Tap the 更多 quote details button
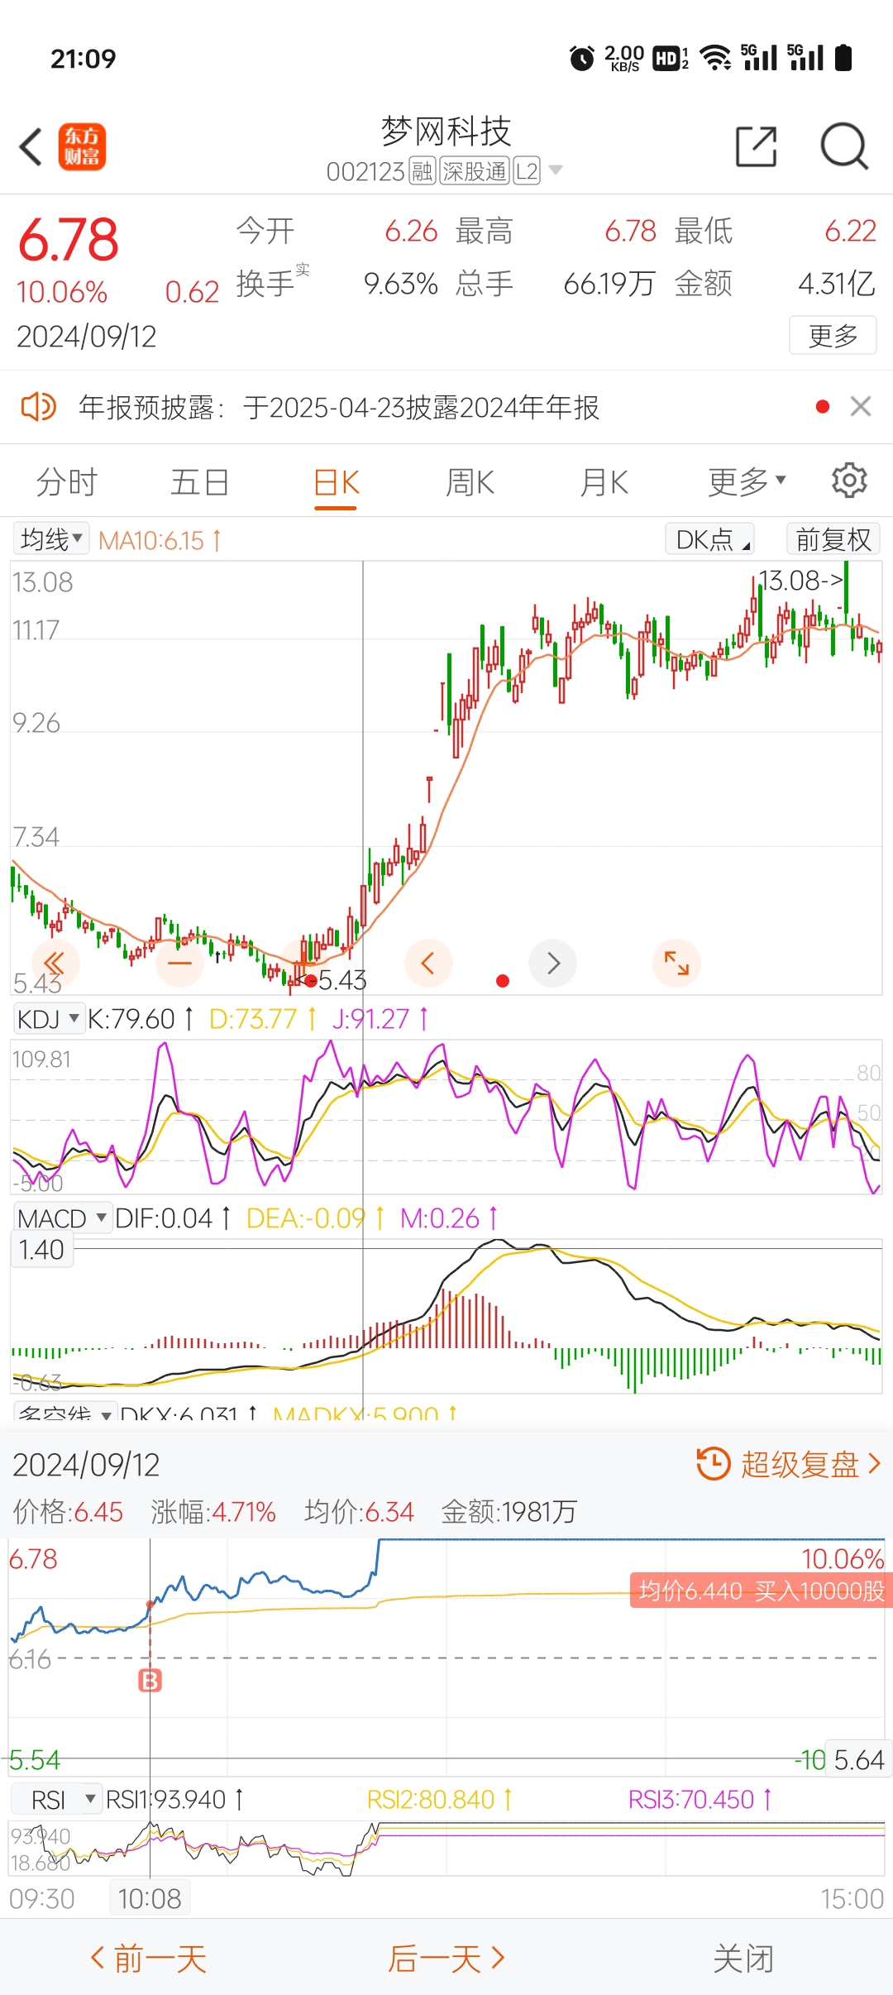893x1995 pixels. click(x=833, y=335)
